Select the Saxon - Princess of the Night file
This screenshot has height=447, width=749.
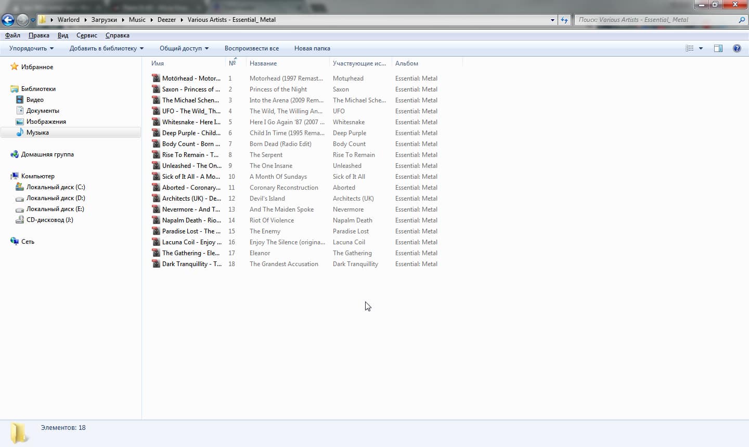click(191, 89)
